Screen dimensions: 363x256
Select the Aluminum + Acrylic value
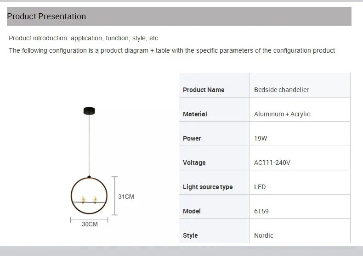click(x=282, y=114)
